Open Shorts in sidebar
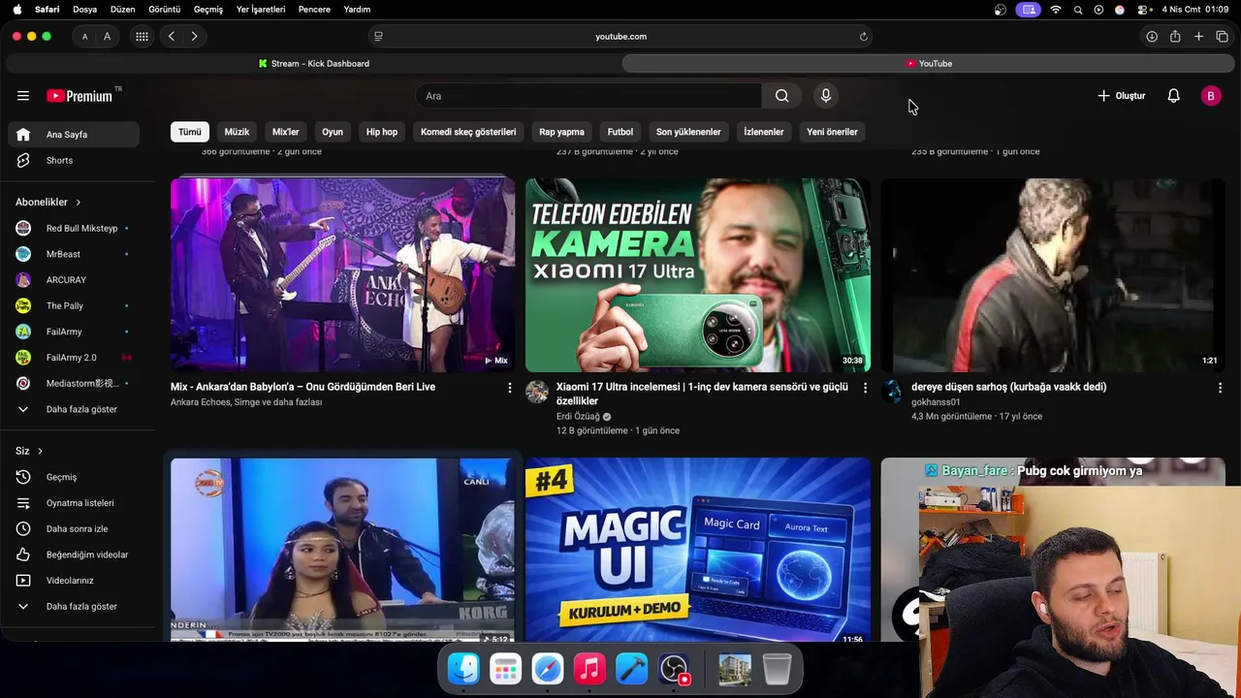The image size is (1241, 698). [x=74, y=160]
